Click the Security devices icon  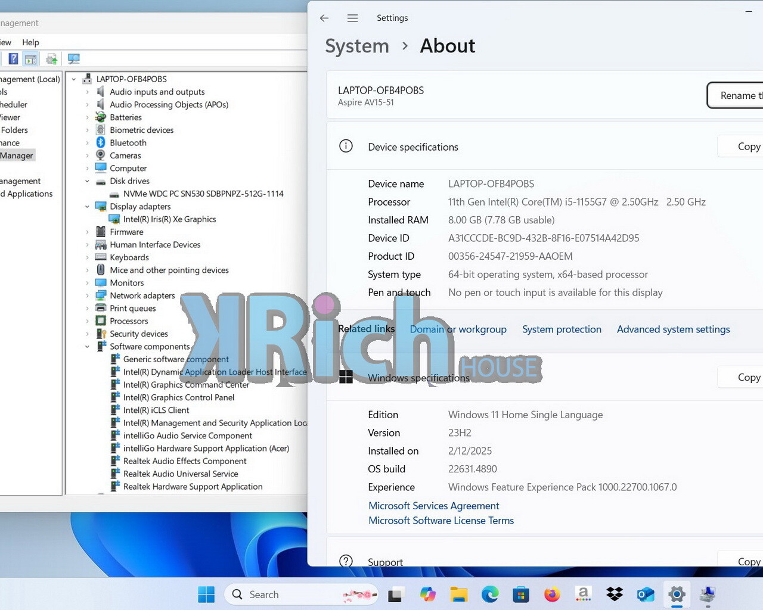pos(101,334)
